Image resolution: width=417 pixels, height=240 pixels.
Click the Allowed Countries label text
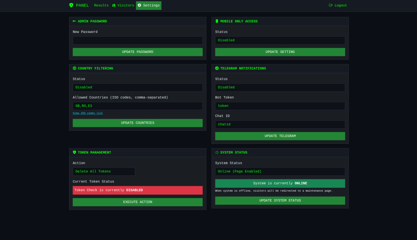(x=120, y=97)
